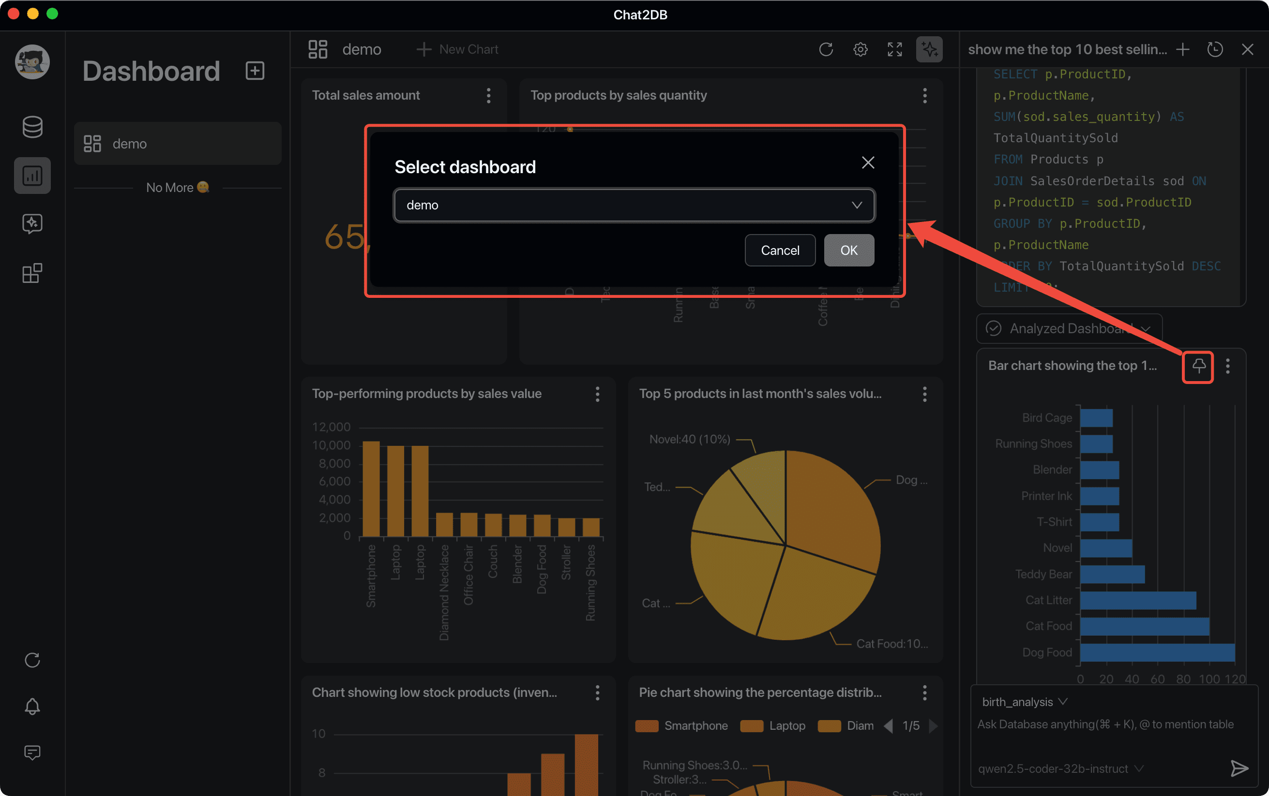This screenshot has height=796, width=1269.
Task: Enter fullscreen mode for dashboard
Action: (x=894, y=49)
